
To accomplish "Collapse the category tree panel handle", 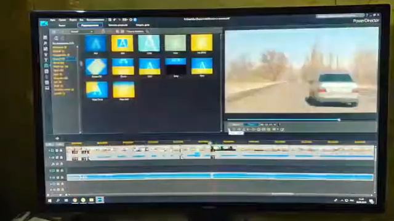I will point(81,64).
